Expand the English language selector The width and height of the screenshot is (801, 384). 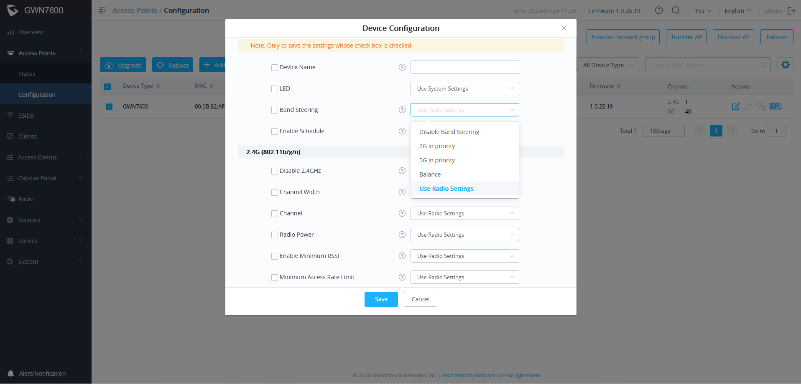pyautogui.click(x=737, y=11)
